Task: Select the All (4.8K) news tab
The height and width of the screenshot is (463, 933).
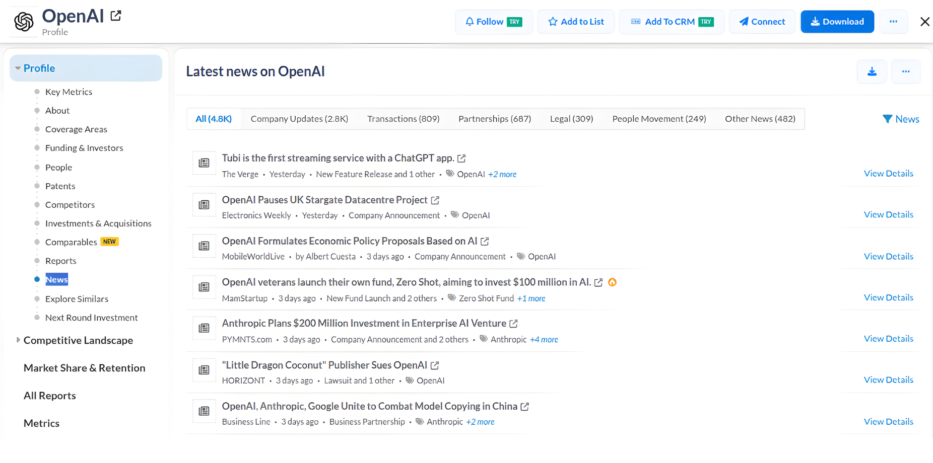Action: click(x=214, y=119)
